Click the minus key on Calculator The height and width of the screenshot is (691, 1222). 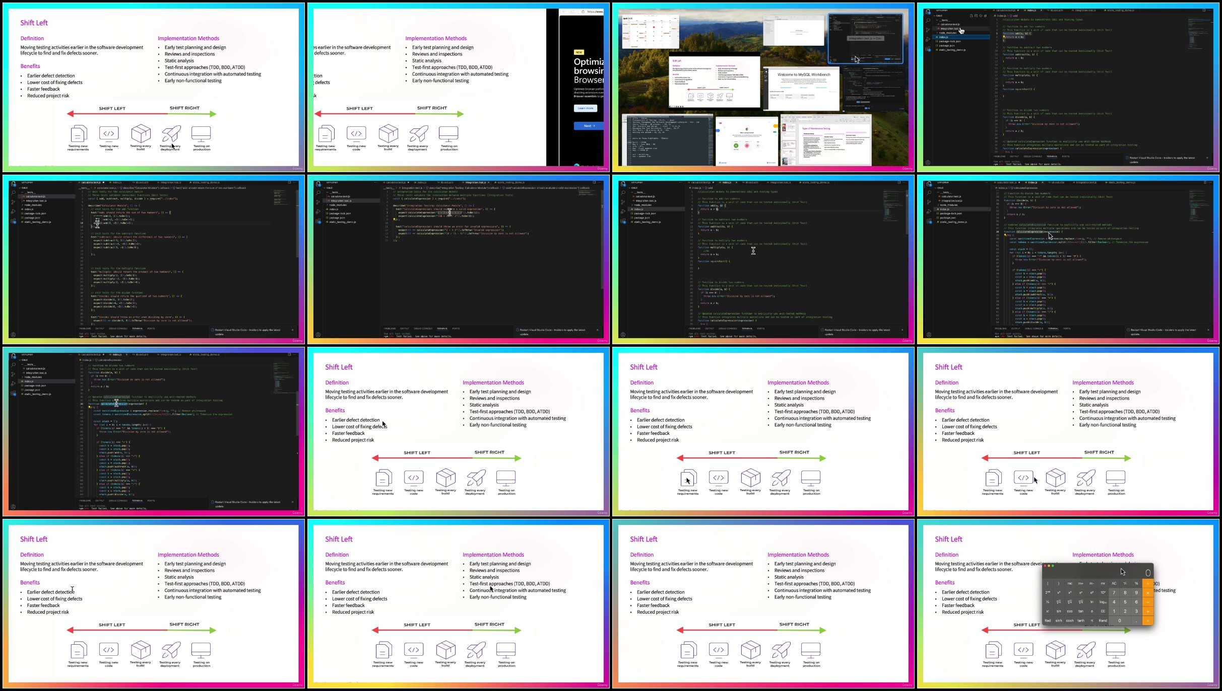(1148, 602)
